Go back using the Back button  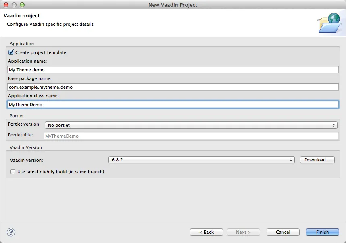(x=206, y=232)
